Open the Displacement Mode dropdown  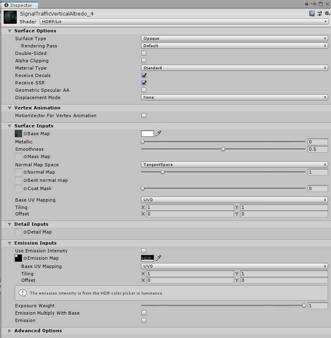point(235,98)
